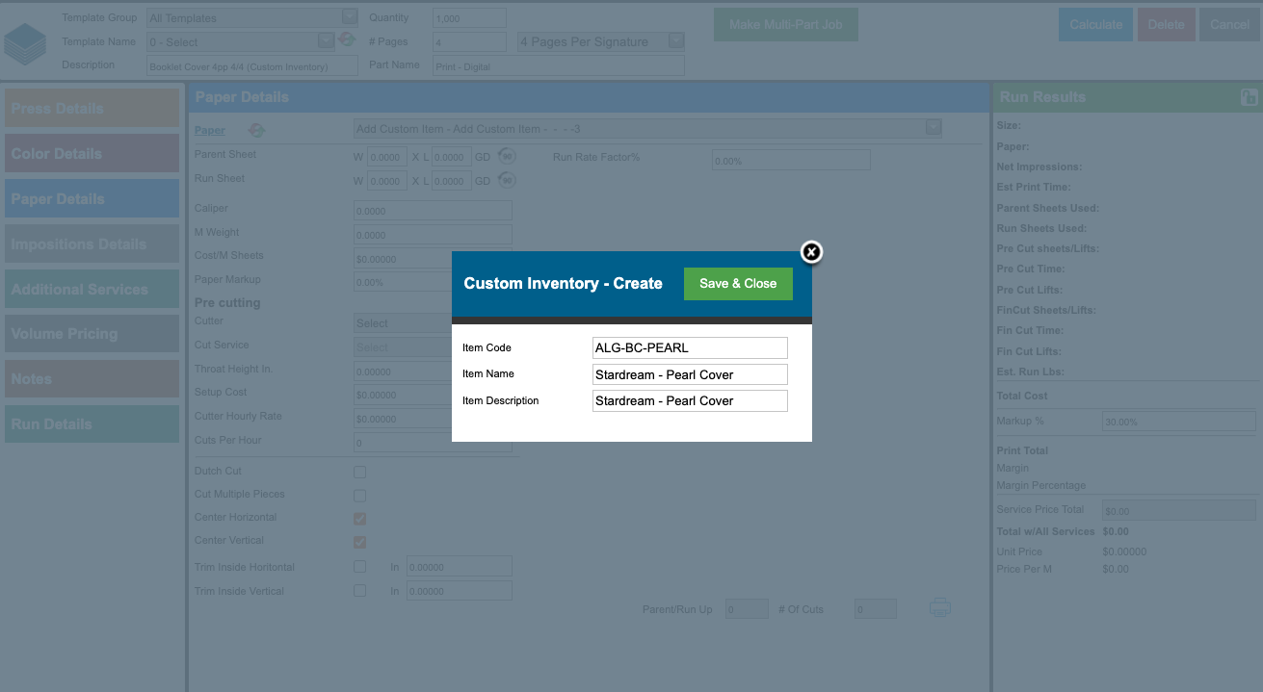1263x692 pixels.
Task: Switch to Run Details tab
Action: click(92, 424)
